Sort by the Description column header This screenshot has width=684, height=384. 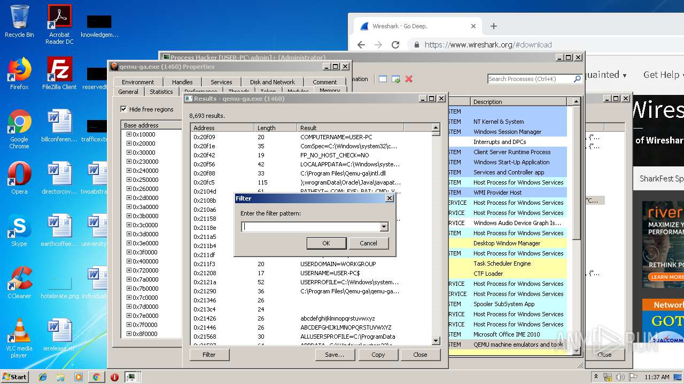pyautogui.click(x=519, y=102)
